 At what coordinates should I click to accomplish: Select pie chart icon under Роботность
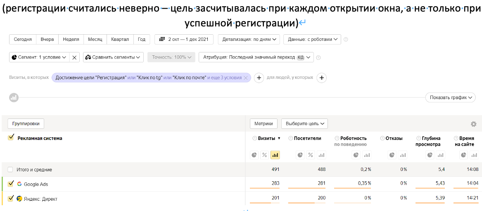(x=356, y=155)
